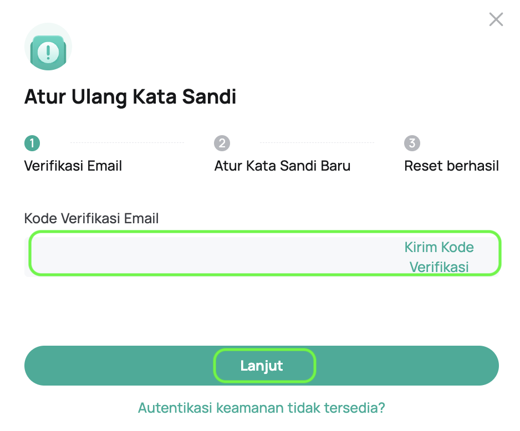Viewport: 520px width, 431px height.
Task: Close the Atur Ulang Kata Sandi dialog
Action: coord(496,20)
